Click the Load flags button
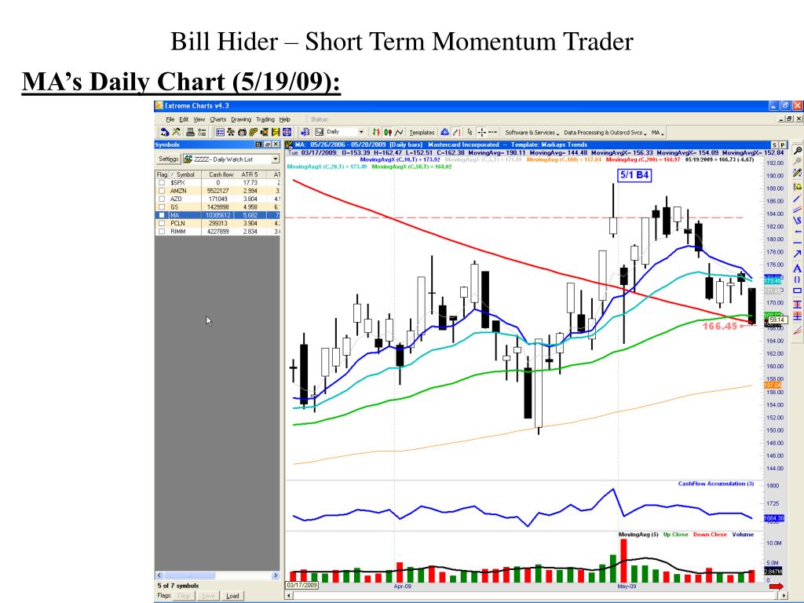804x603 pixels. pyautogui.click(x=232, y=596)
